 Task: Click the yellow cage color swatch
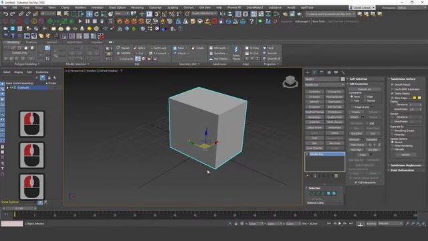click(x=415, y=98)
